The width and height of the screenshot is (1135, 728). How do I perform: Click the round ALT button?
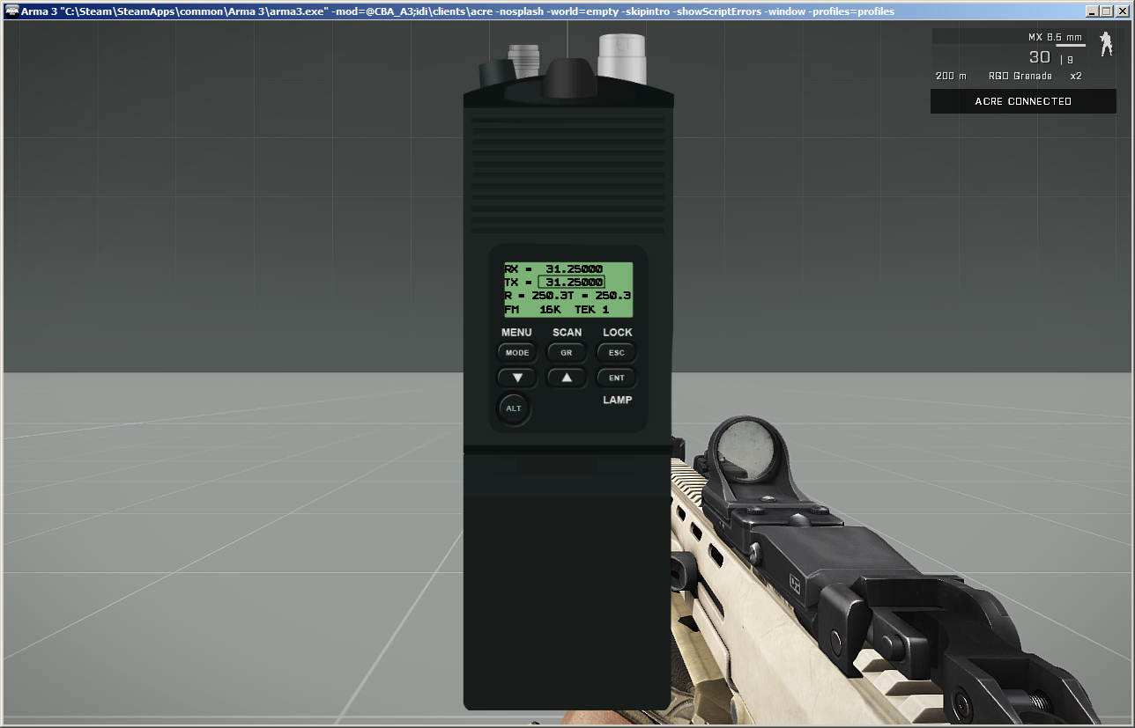click(x=514, y=408)
